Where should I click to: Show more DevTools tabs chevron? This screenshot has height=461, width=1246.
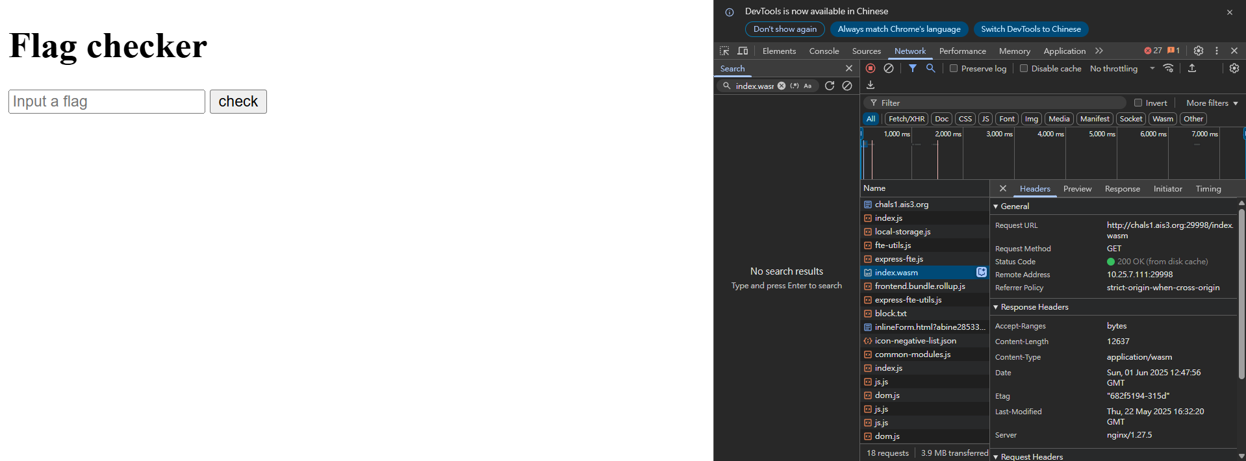(x=1099, y=51)
